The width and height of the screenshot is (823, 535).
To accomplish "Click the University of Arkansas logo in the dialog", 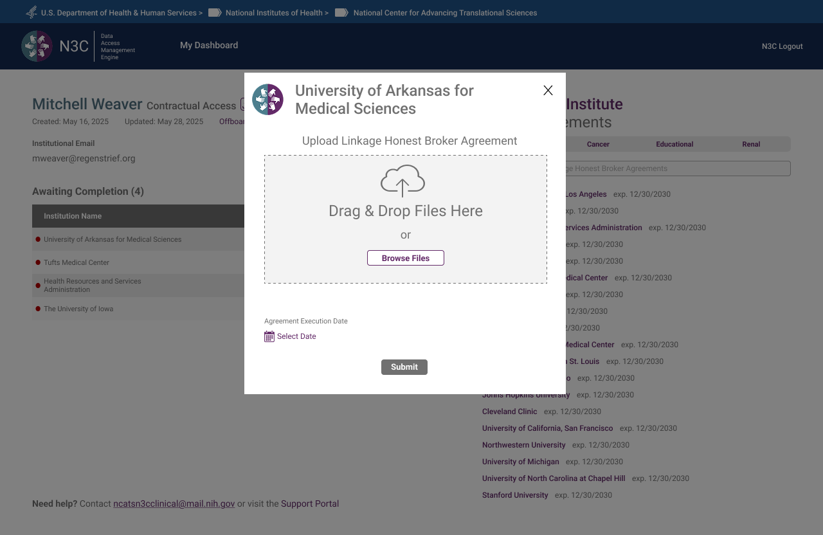I will 267,99.
